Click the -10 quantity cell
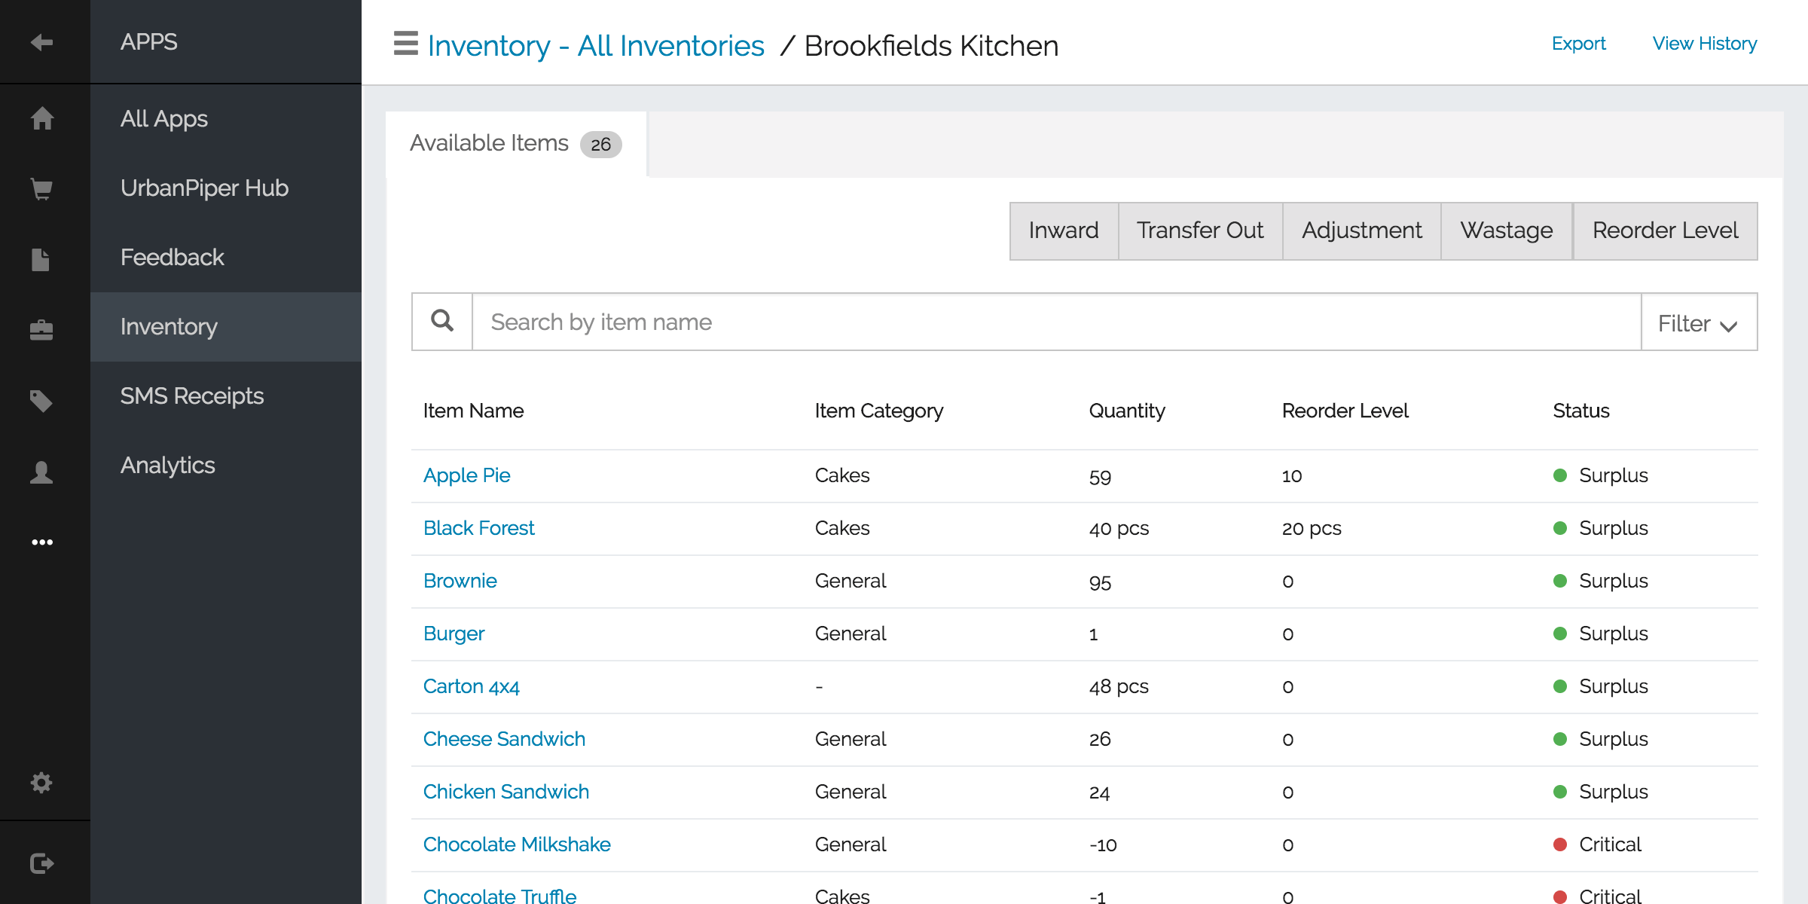Screen dimensions: 1808x904 click(x=1104, y=844)
